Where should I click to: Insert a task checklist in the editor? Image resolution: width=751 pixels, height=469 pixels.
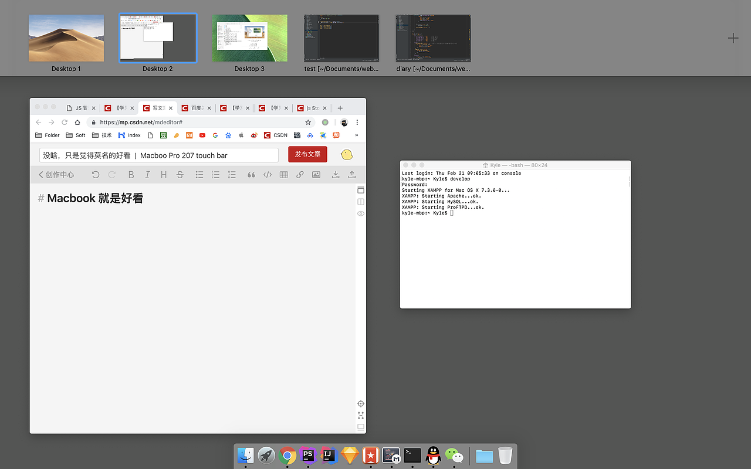point(232,175)
